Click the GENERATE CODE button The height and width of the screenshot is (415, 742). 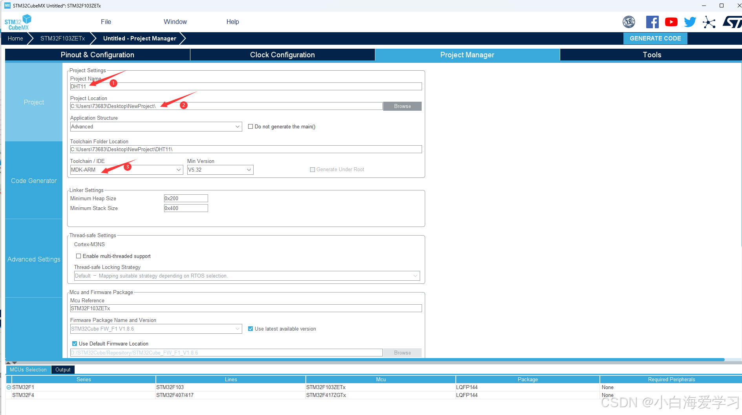pos(655,38)
